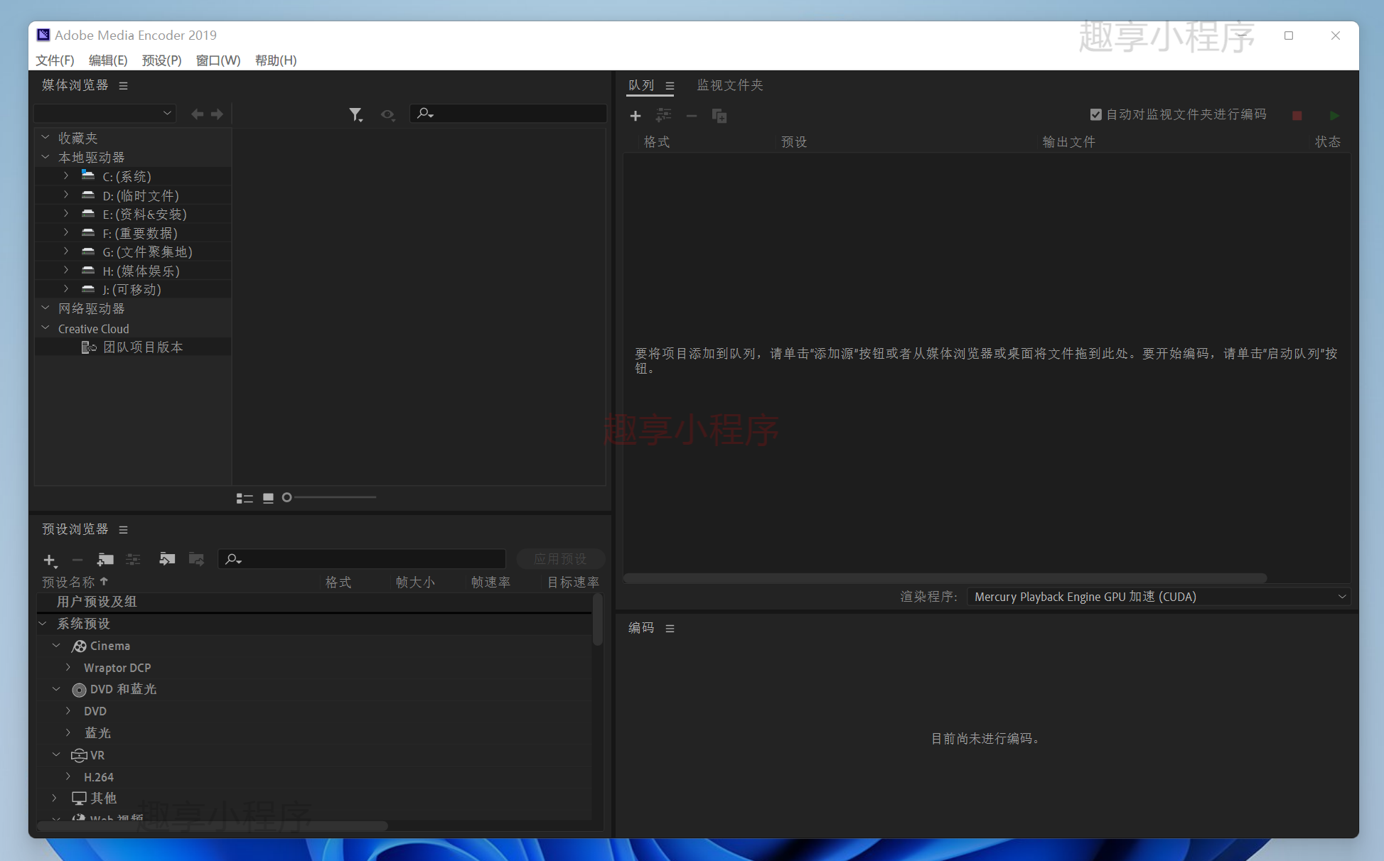Screen dimensions: 1384x861
Task: Click the new preset group folder icon
Action: pyautogui.click(x=105, y=560)
